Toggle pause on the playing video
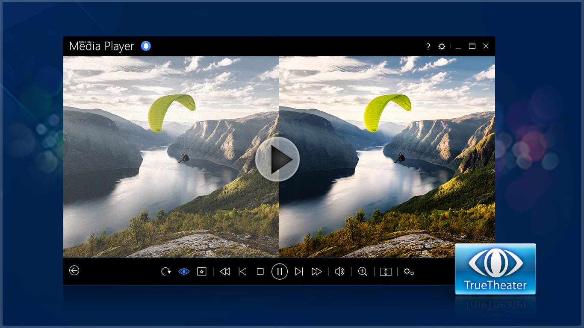 [279, 271]
